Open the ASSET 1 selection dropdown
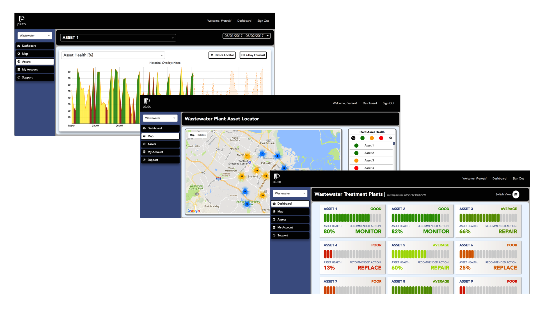The image size is (547, 309). tap(118, 38)
